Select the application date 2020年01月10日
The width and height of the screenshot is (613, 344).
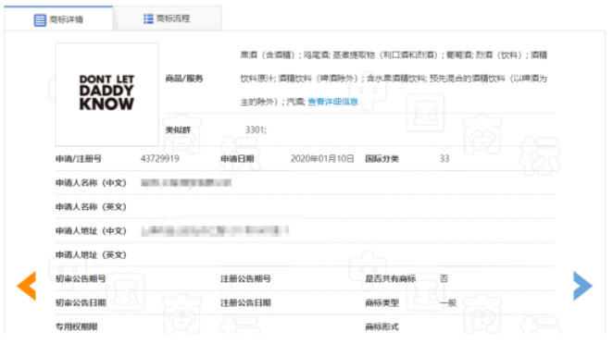pyautogui.click(x=322, y=158)
